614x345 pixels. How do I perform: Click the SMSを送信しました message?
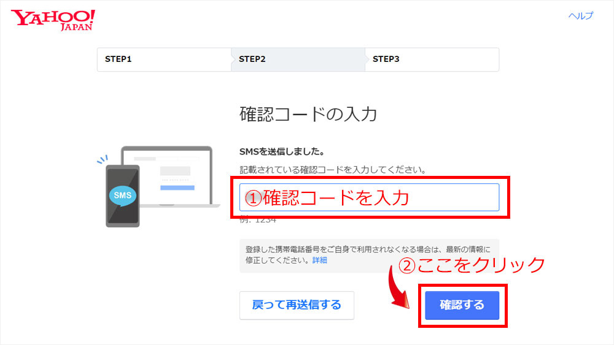tap(282, 151)
